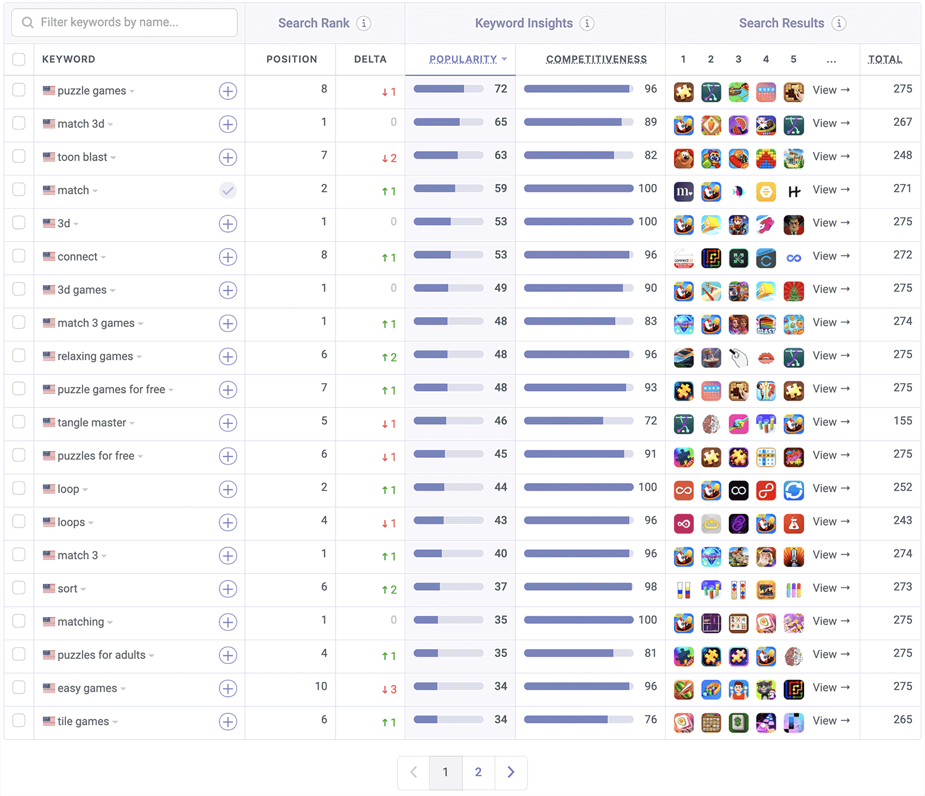
Task: Open dropdown arrow next to 'sort'
Action: click(x=83, y=589)
